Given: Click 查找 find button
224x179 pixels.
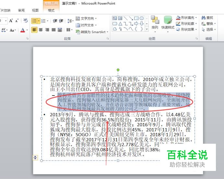Looking at the screenshot, I should click(207, 18).
